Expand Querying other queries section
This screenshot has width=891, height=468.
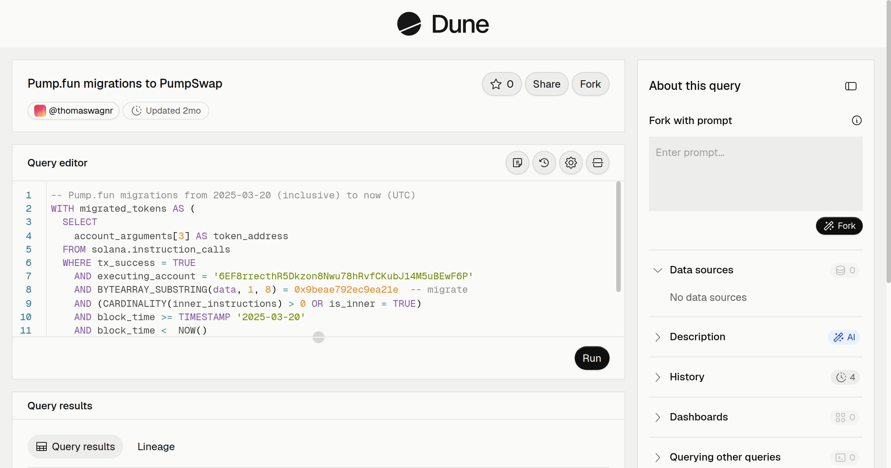(x=657, y=457)
